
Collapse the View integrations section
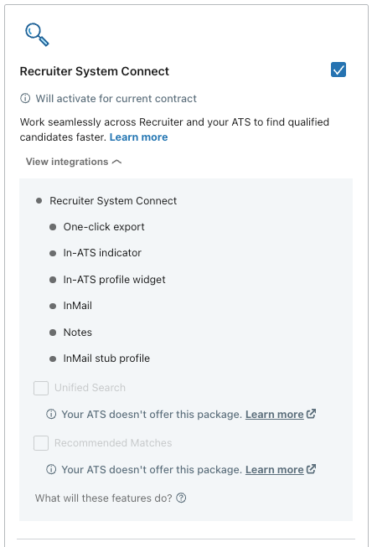[x=74, y=162]
